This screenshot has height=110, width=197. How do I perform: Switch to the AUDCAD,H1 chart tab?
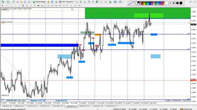111,106
